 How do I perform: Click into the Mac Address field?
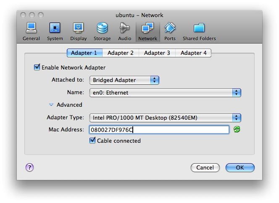(159, 130)
